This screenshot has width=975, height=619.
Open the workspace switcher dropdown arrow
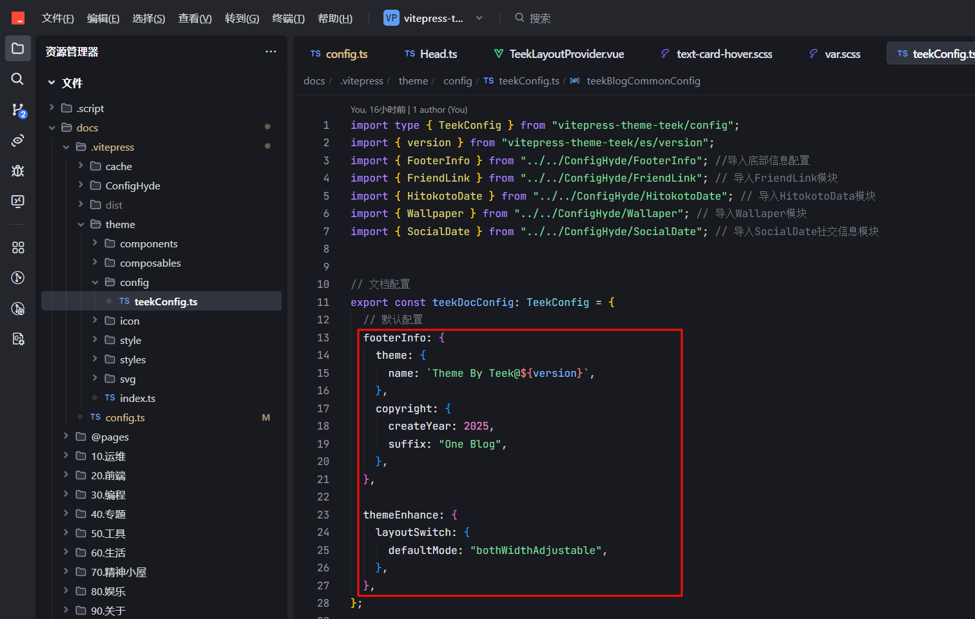tap(479, 18)
